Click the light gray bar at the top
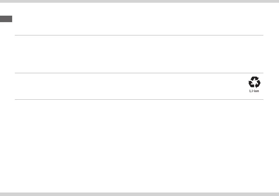279x196 pixels. click(139, 1)
